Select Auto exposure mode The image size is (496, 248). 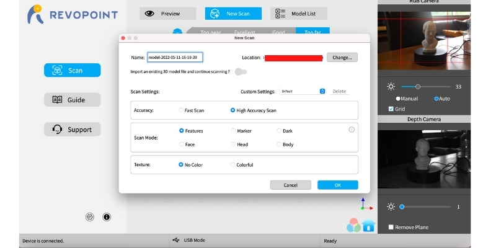(x=442, y=99)
